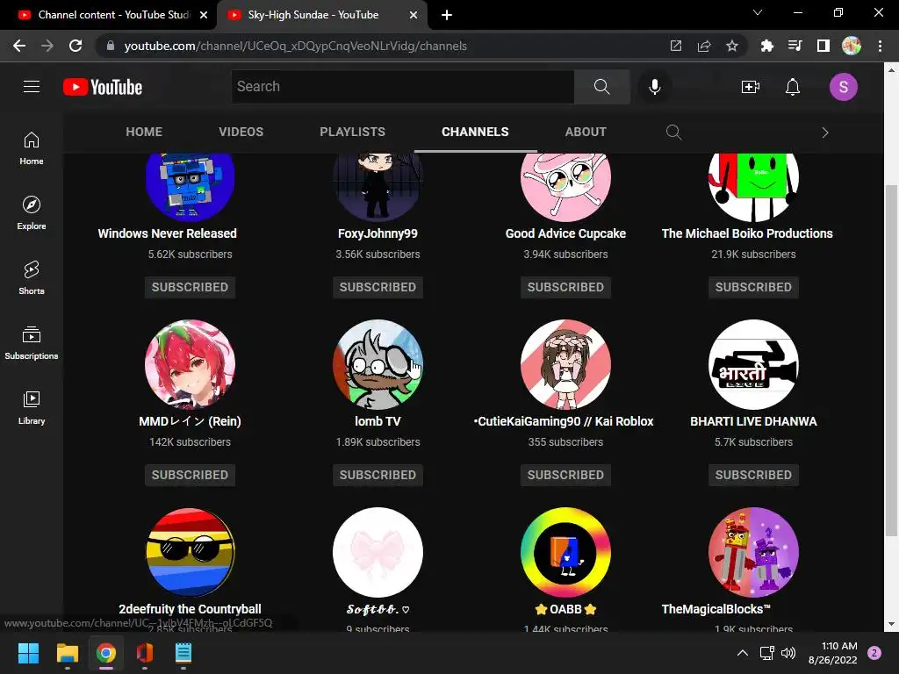The image size is (899, 674).
Task: Open notifications bell
Action: tap(793, 87)
